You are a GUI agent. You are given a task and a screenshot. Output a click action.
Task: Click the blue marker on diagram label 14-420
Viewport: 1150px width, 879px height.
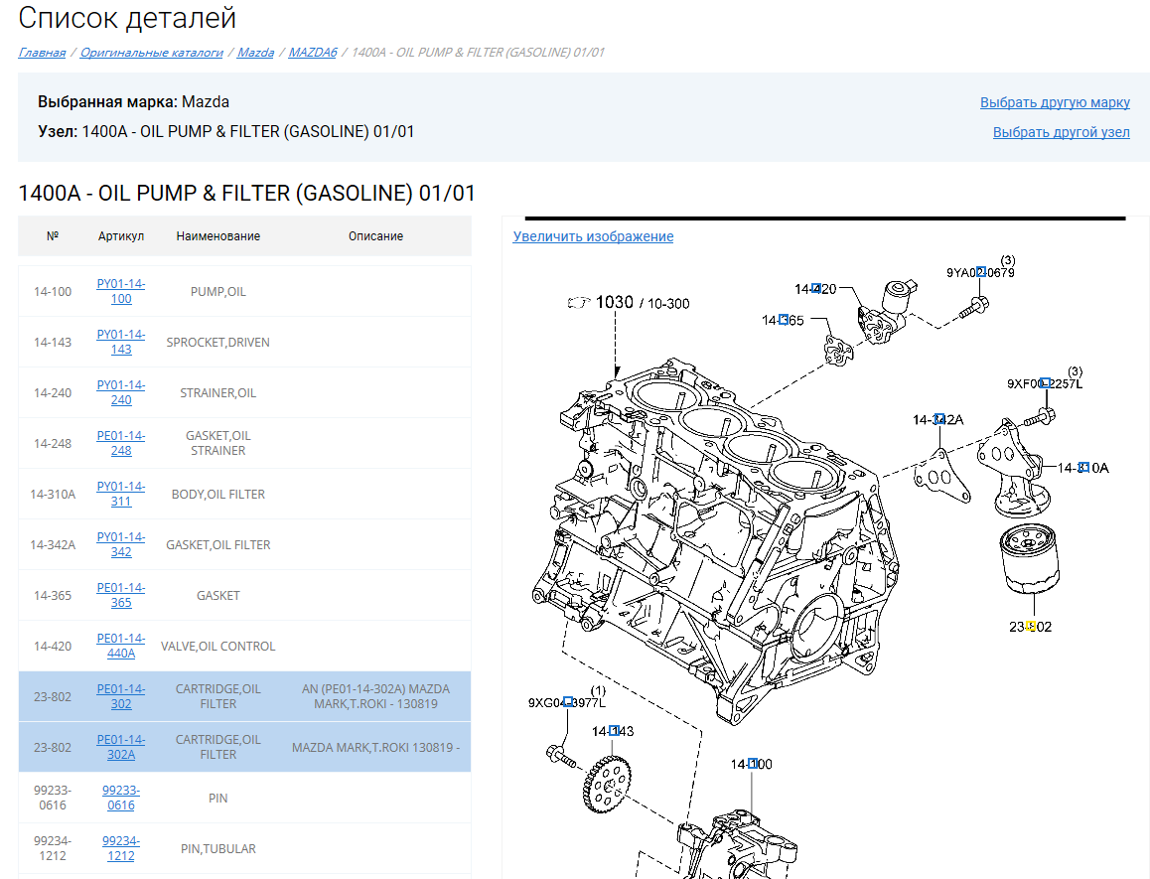click(x=816, y=288)
